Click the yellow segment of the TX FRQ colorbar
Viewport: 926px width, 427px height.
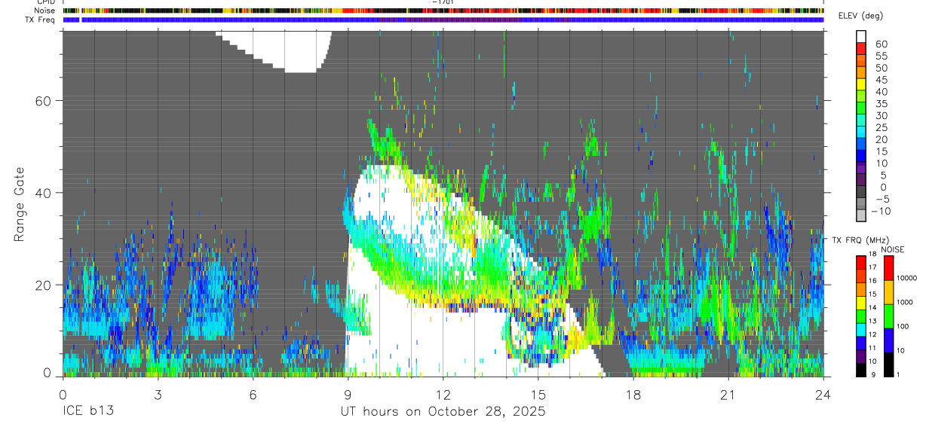point(861,303)
